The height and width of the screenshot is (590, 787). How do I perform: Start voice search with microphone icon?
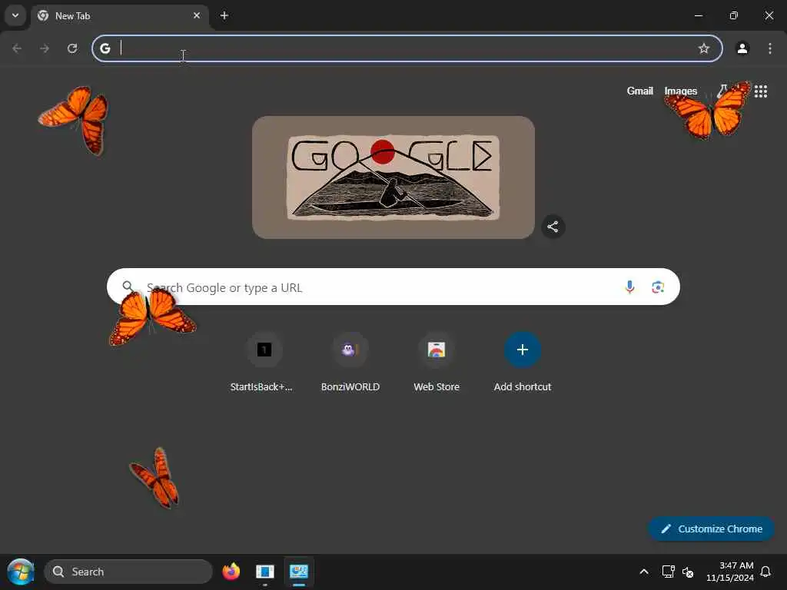point(629,287)
